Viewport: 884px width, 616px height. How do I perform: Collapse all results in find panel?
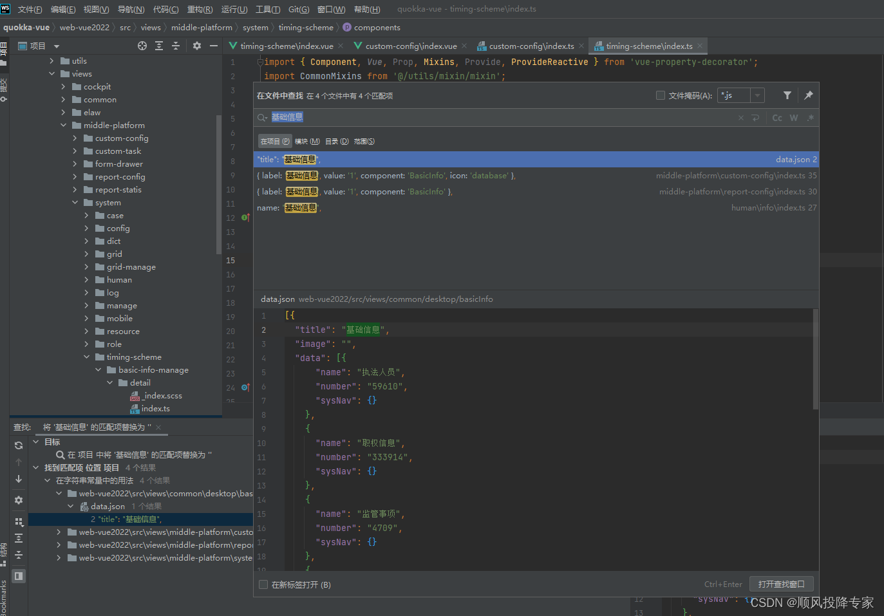tap(19, 555)
